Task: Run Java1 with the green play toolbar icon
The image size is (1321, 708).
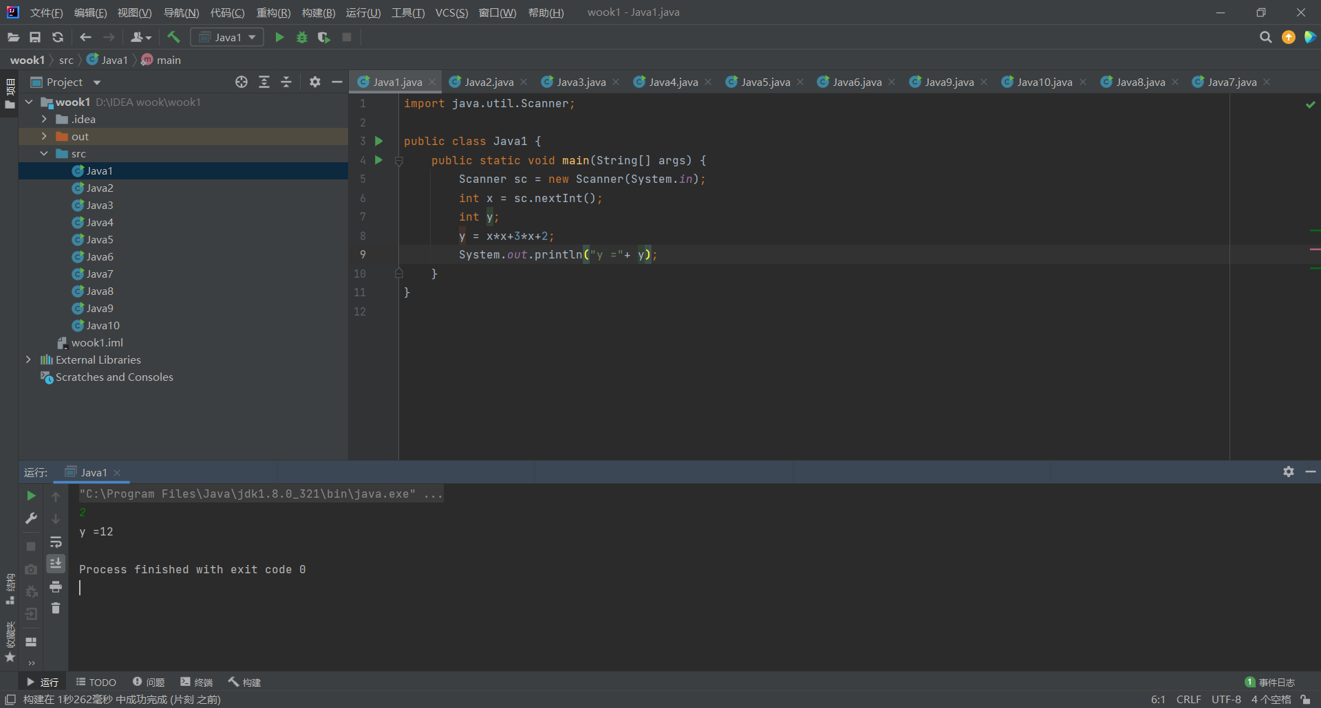Action: (x=279, y=37)
